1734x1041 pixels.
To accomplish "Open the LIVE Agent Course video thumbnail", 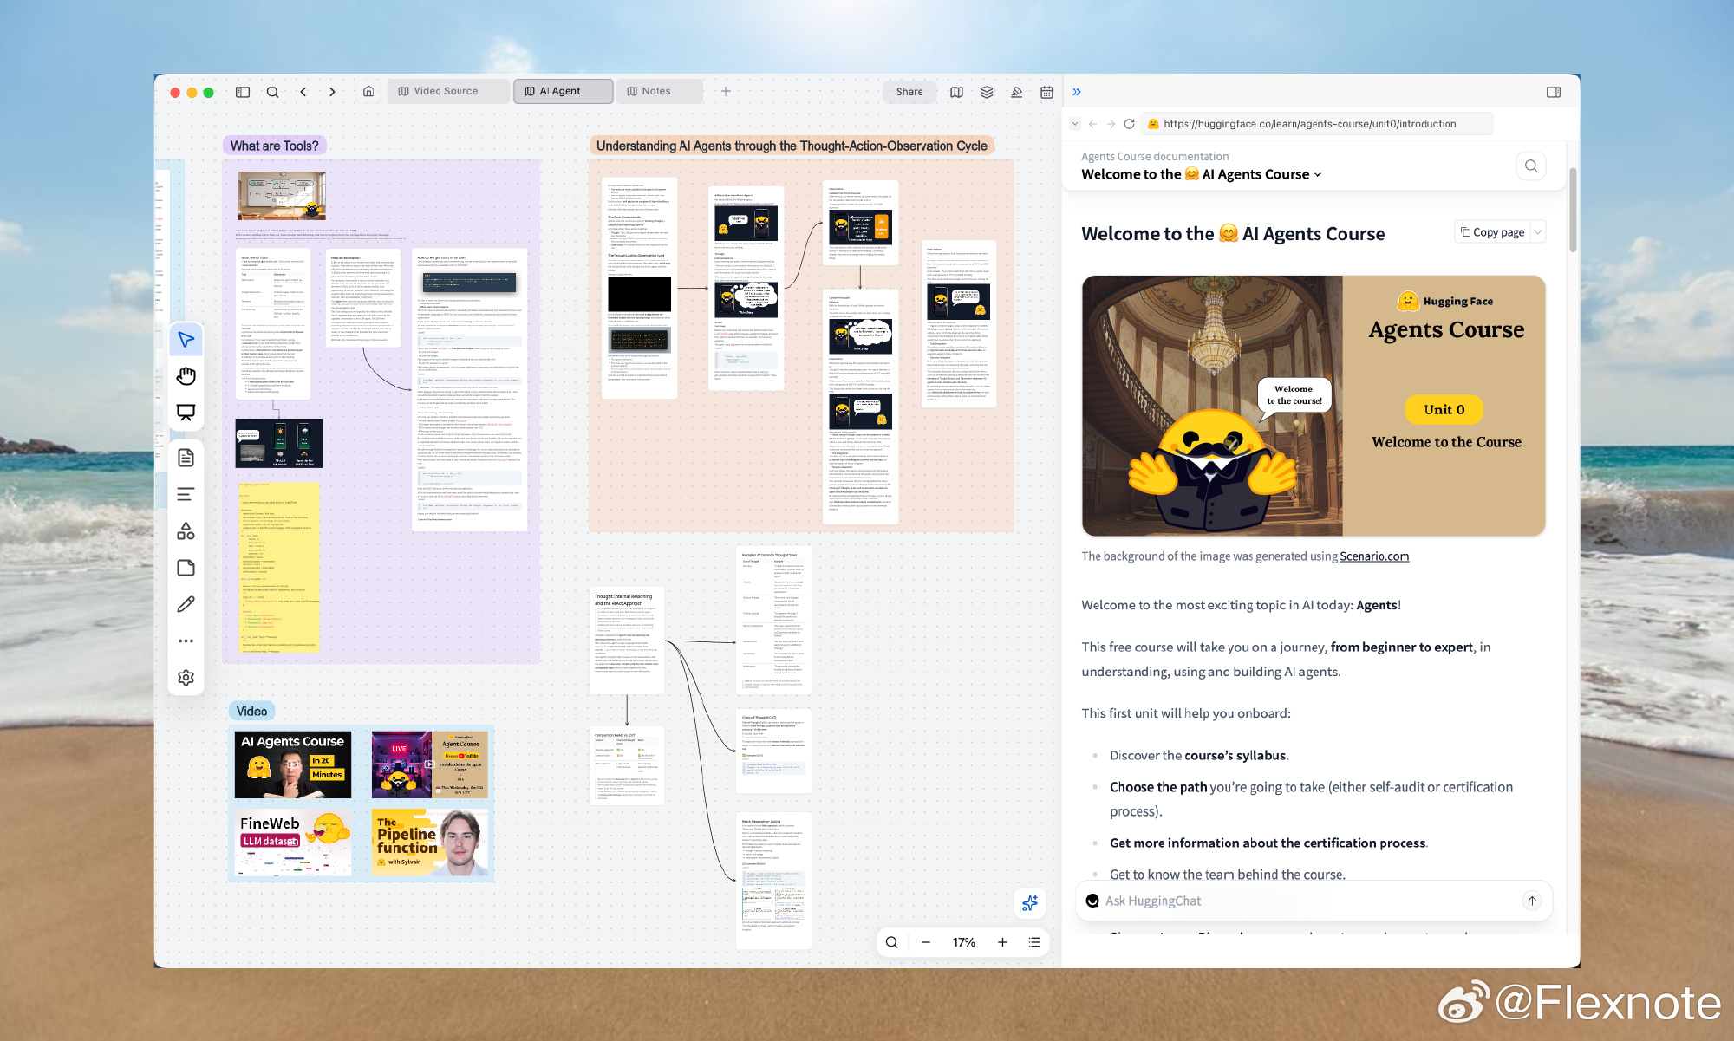I will click(430, 764).
